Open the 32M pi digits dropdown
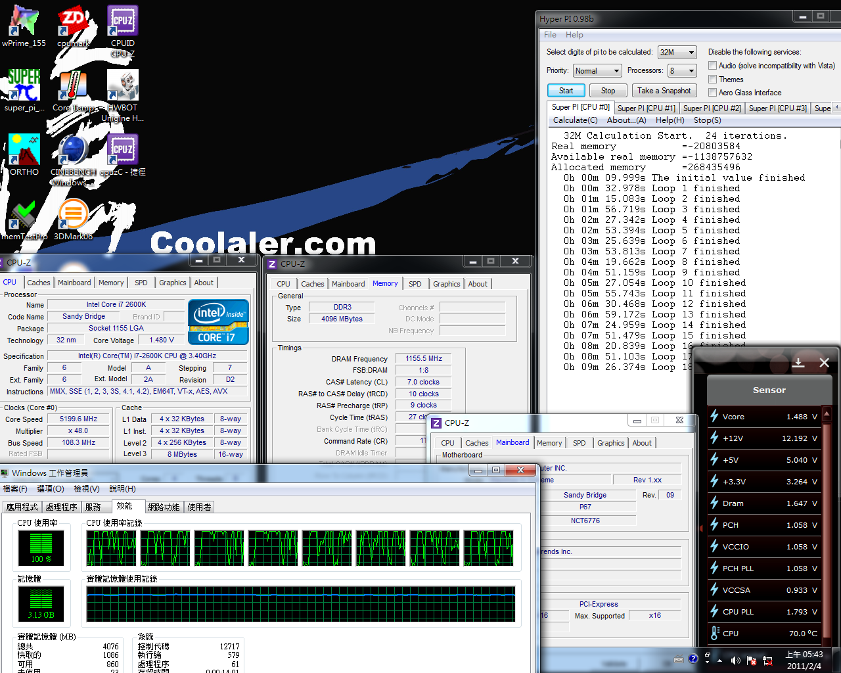Viewport: 841px width, 673px height. click(x=677, y=53)
